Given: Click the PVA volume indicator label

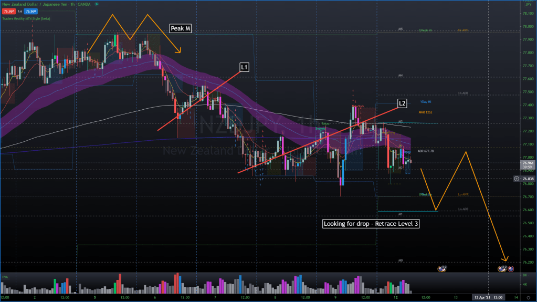Looking at the screenshot, I should pos(5,276).
